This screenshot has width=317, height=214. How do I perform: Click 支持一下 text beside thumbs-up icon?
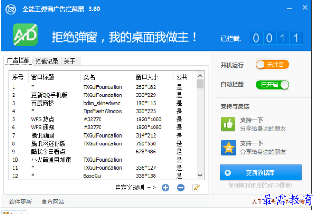(x=251, y=120)
